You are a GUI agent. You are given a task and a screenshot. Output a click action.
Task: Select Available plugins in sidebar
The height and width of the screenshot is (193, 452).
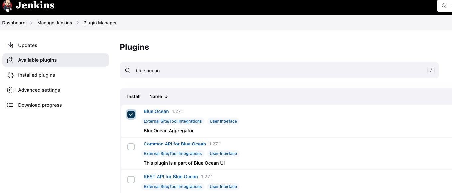[x=56, y=60]
